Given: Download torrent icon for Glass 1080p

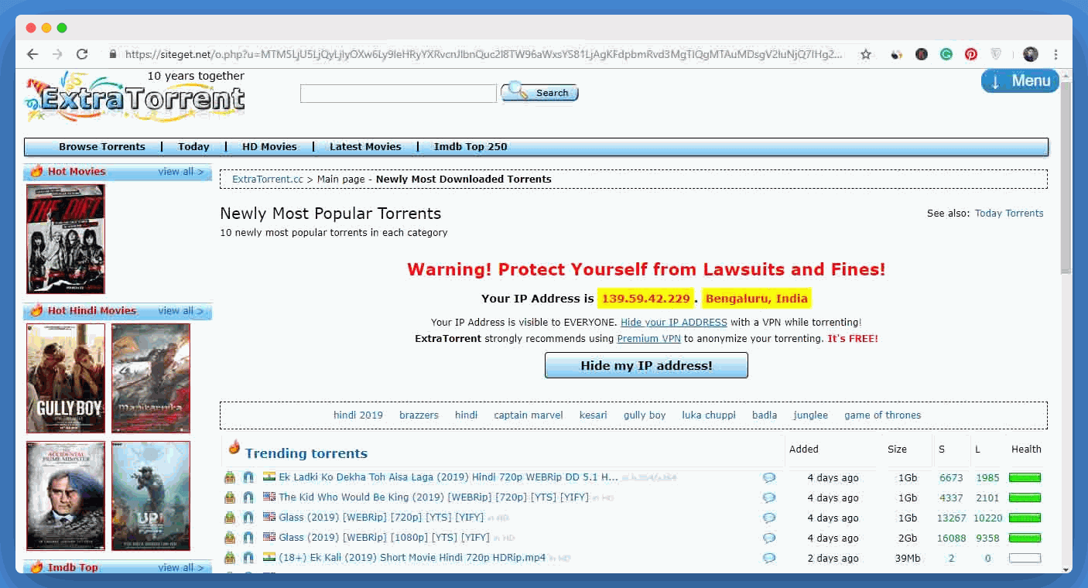Looking at the screenshot, I should coord(230,538).
